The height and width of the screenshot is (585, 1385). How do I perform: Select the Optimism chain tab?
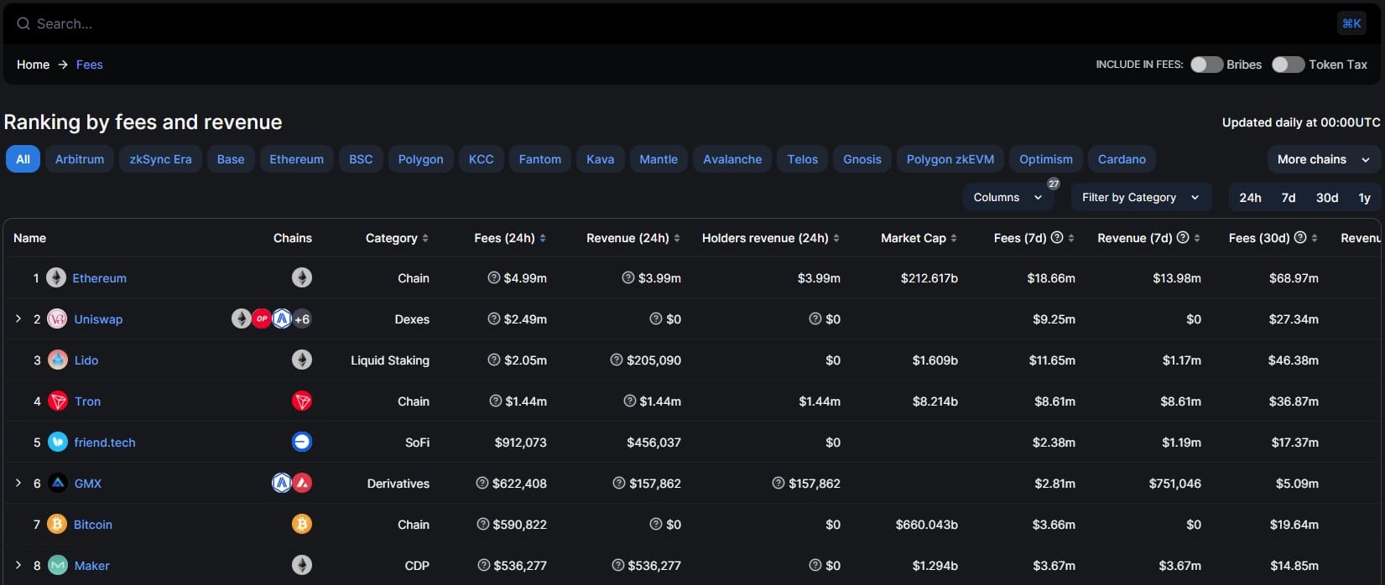point(1046,159)
